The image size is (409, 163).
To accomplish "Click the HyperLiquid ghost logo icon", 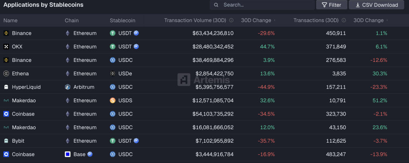I will [x=6, y=87].
